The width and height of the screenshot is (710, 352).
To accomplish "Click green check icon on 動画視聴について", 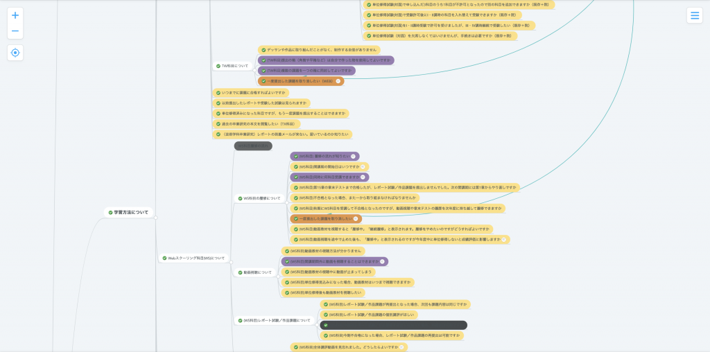I will [x=240, y=273].
